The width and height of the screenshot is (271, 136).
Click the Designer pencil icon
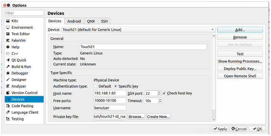[8, 80]
